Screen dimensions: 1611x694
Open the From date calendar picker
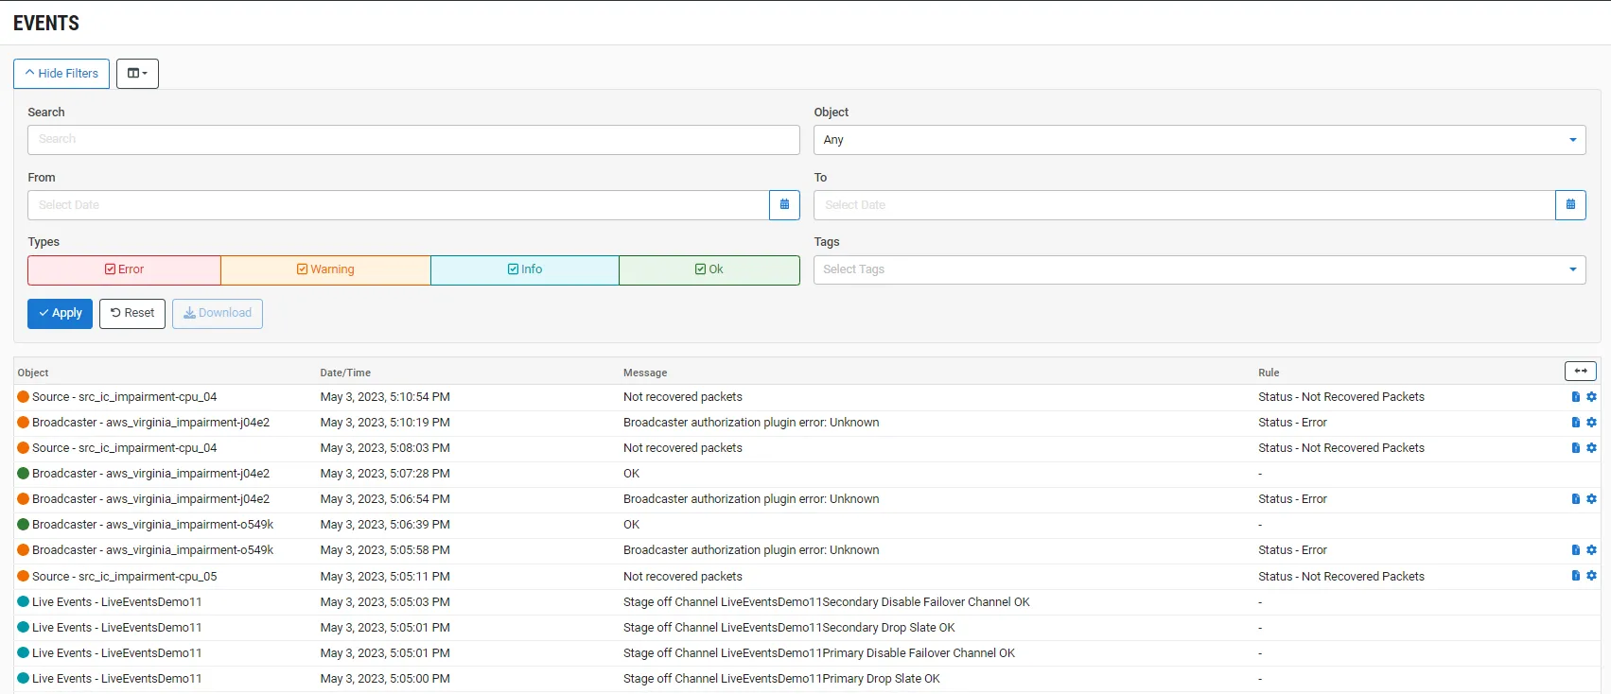pos(784,205)
